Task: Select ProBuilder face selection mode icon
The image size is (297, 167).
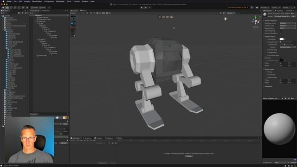Action: click(171, 17)
